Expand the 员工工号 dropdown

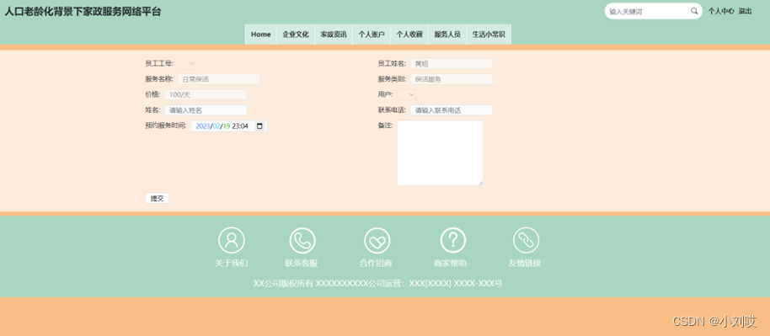[187, 63]
